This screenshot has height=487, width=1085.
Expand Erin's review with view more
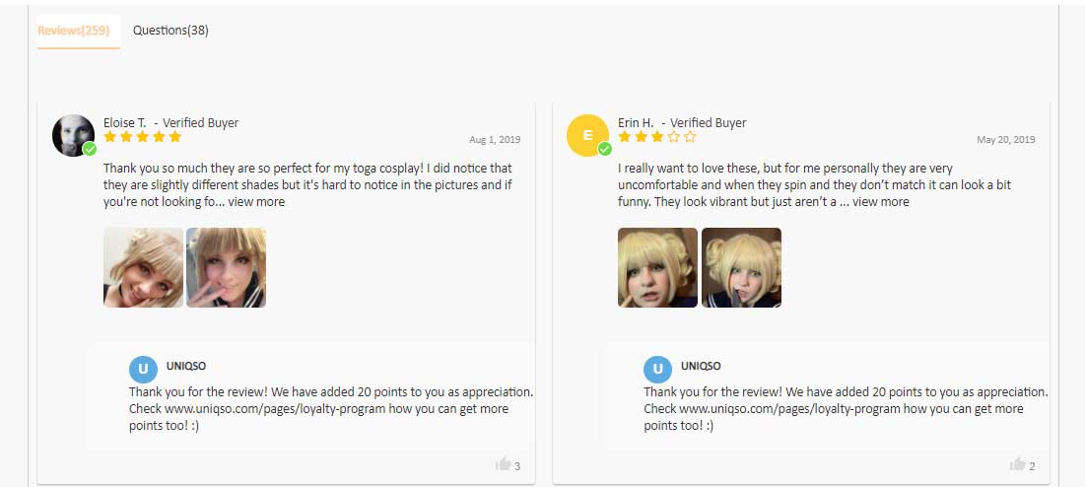coord(881,202)
